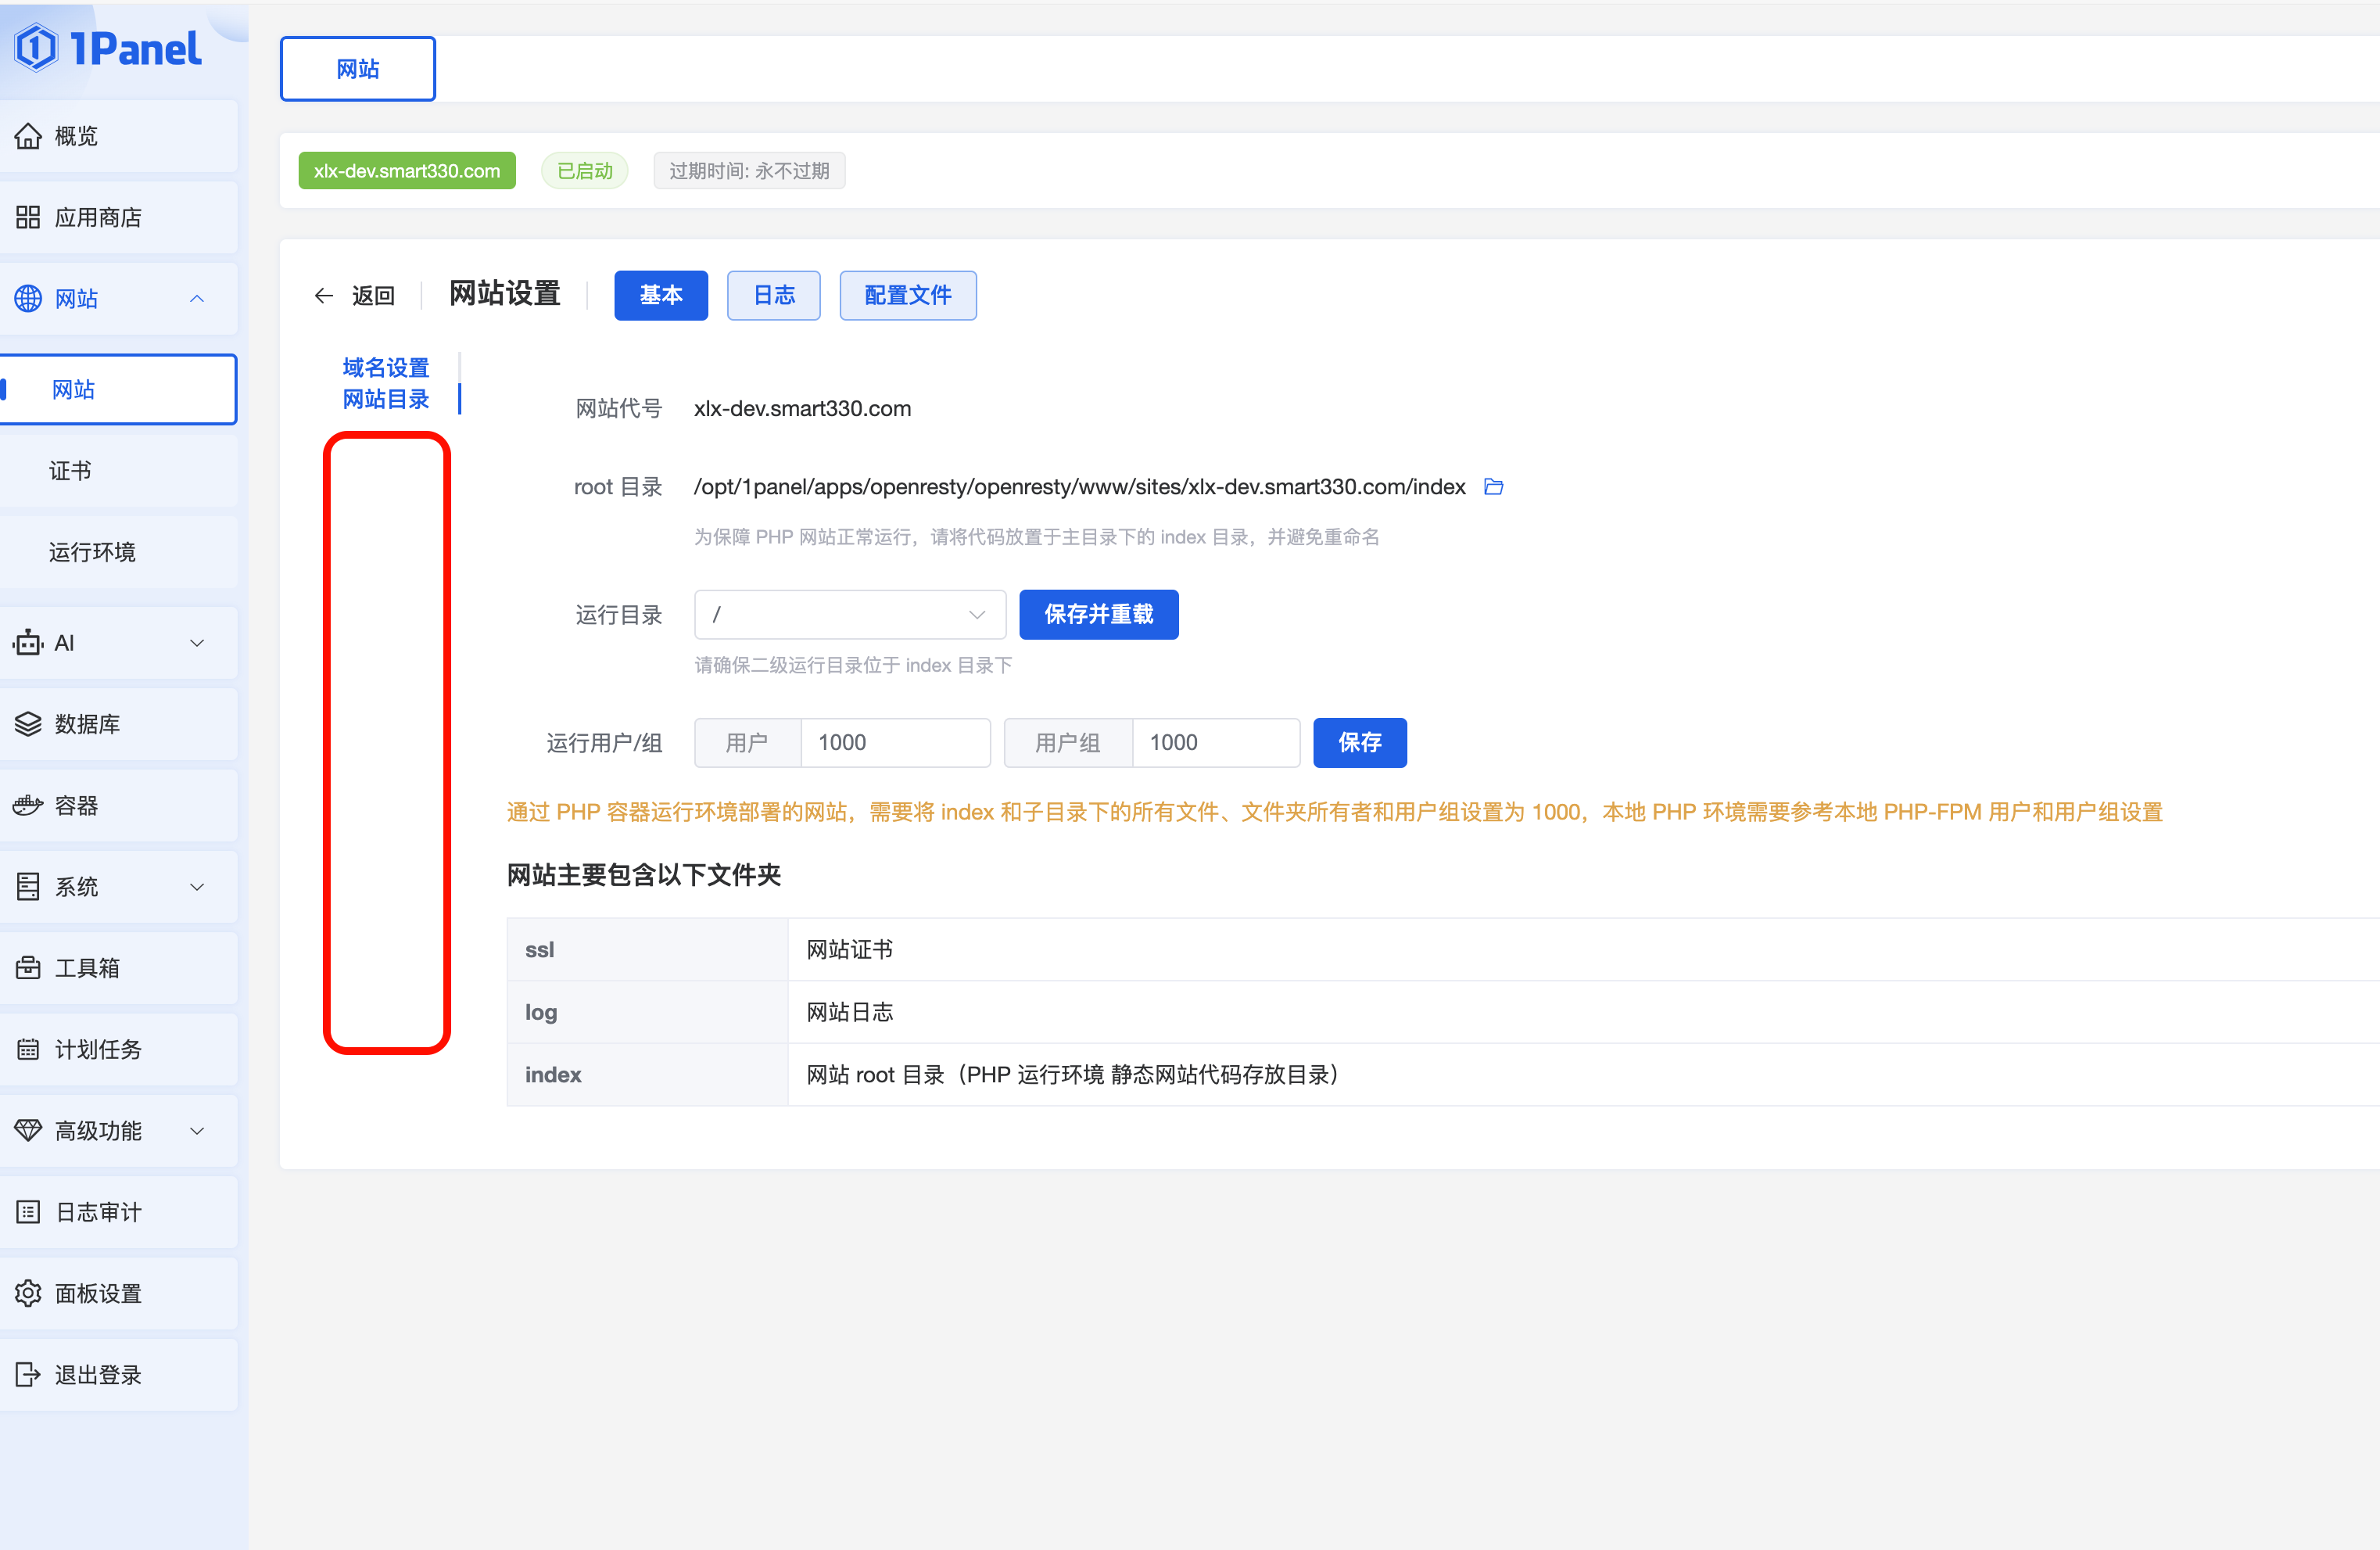This screenshot has width=2380, height=1550.
Task: Click the 工具箱 toolbox icon
Action: [x=28, y=967]
